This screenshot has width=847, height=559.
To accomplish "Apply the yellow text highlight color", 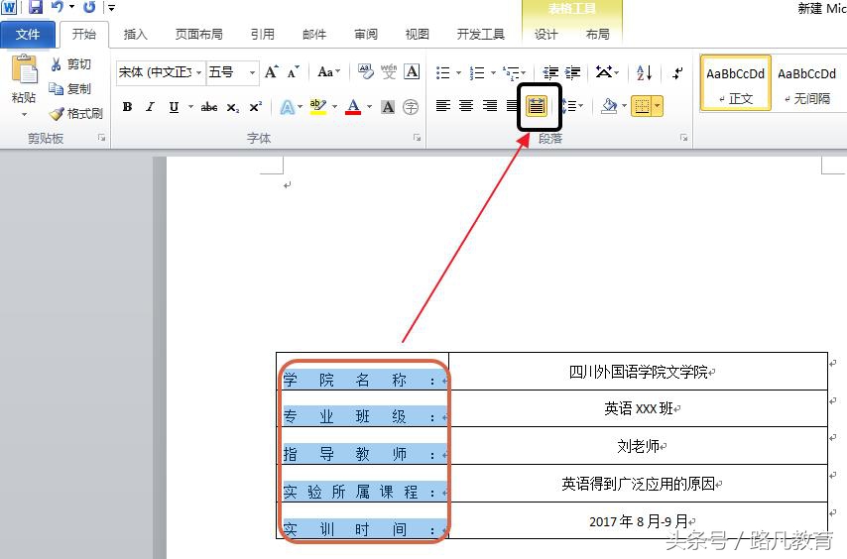I will pyautogui.click(x=317, y=107).
